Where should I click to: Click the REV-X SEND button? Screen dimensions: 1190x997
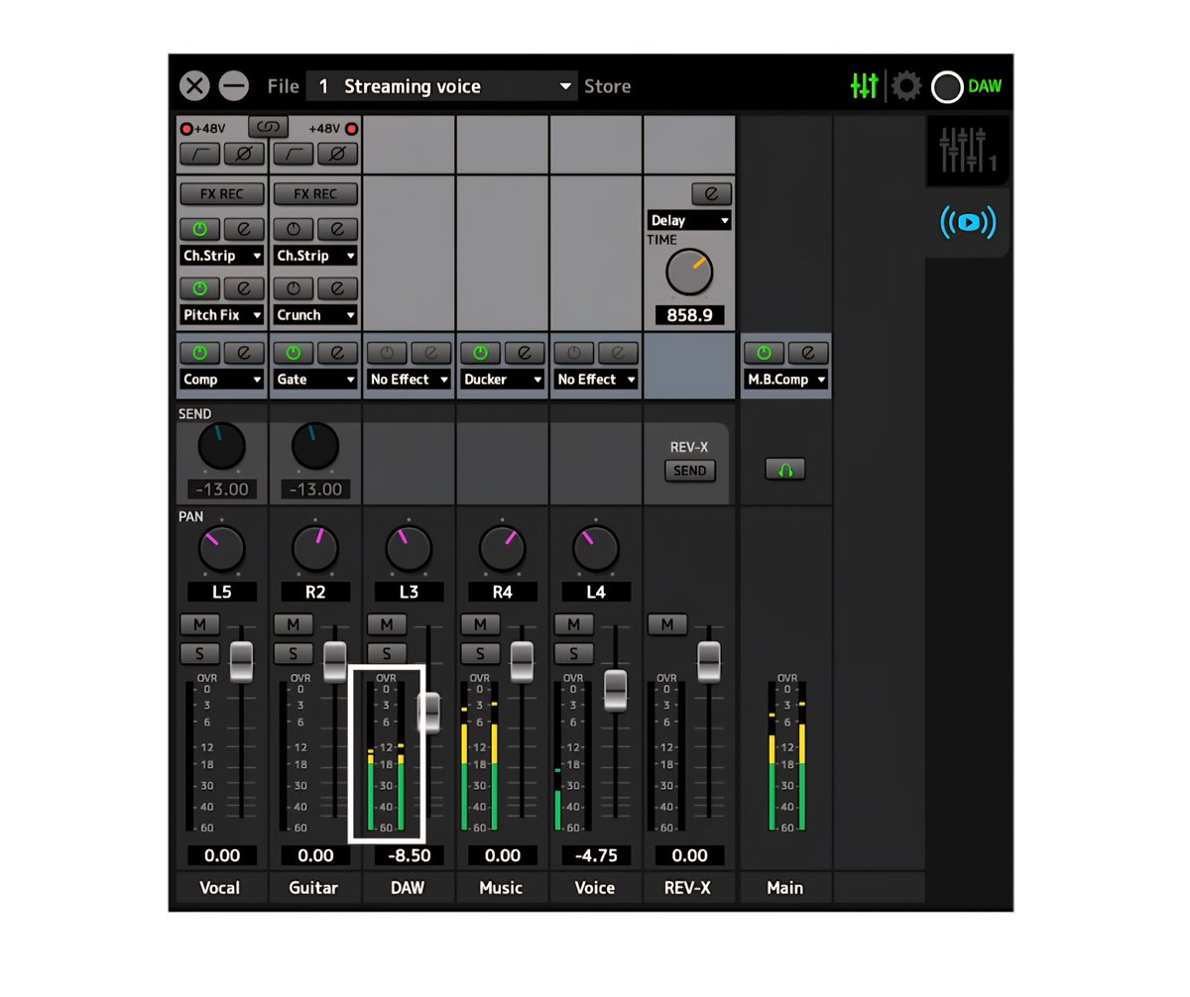pos(689,471)
